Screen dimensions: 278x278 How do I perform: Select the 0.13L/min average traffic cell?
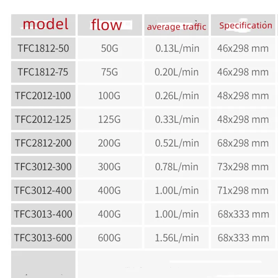(177, 48)
